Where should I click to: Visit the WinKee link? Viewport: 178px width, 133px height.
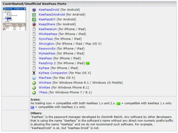coord(44,87)
